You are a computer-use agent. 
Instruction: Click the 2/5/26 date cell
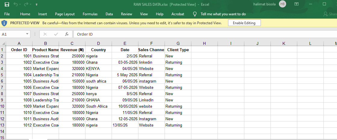point(125,56)
